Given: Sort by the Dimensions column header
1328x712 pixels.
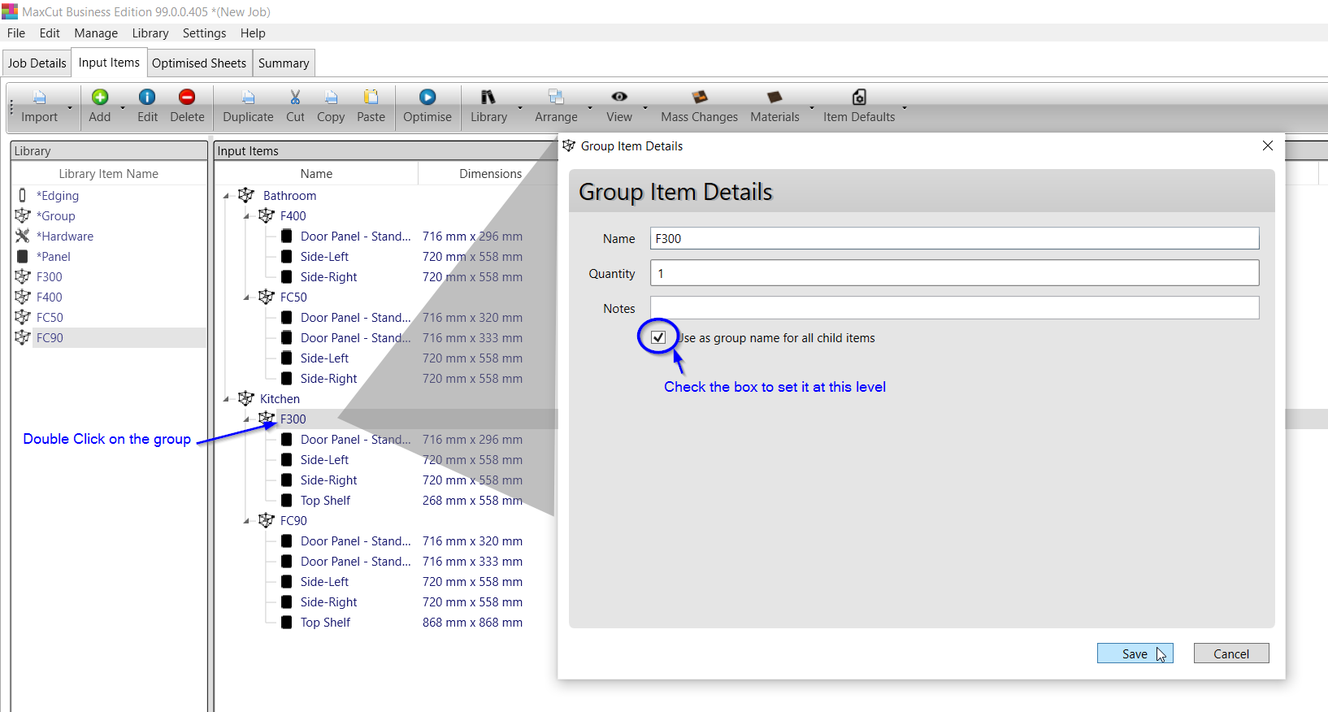Looking at the screenshot, I should [x=490, y=174].
